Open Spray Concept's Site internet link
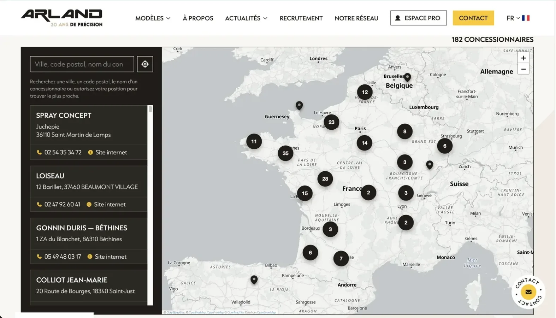Image resolution: width=556 pixels, height=318 pixels. coord(107,152)
